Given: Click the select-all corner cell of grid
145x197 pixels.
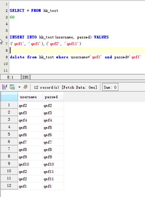Looking at the screenshot, I should 9,96.
